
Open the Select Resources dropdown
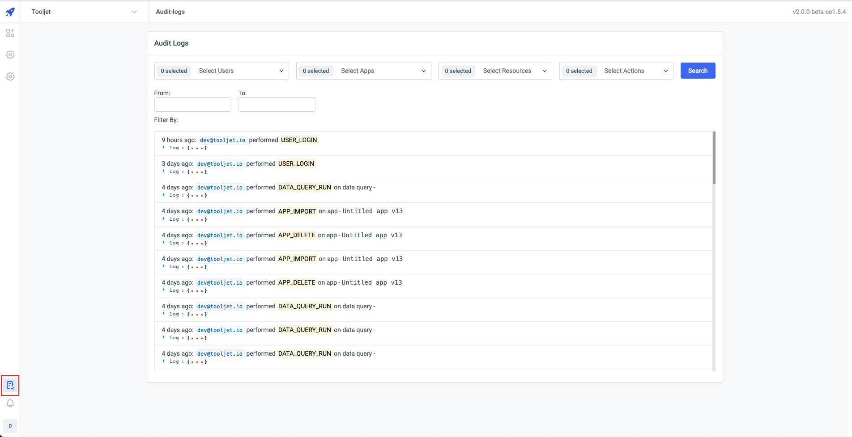(x=495, y=71)
